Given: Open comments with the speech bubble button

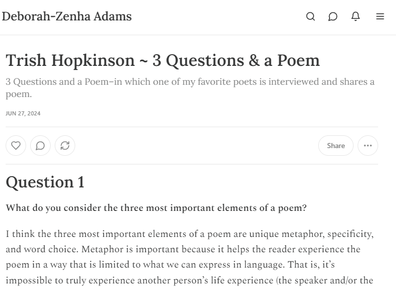Looking at the screenshot, I should [40, 146].
